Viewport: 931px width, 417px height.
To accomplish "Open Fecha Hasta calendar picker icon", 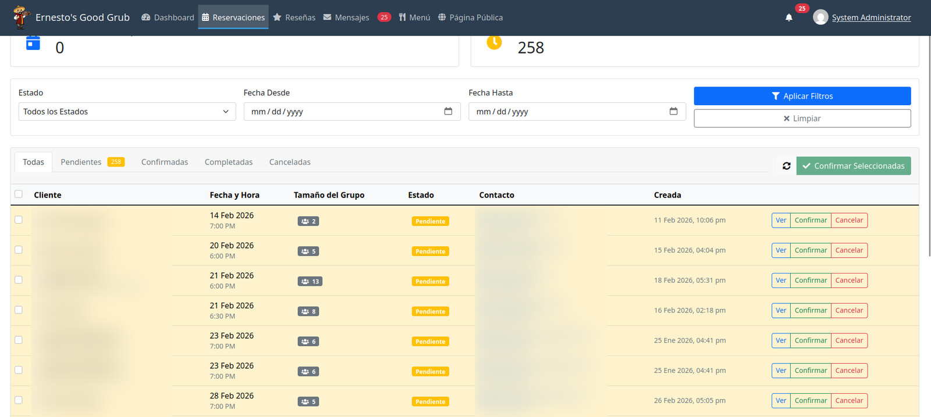I will pyautogui.click(x=673, y=112).
